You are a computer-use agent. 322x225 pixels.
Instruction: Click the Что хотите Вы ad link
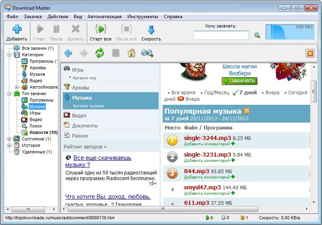point(108,197)
